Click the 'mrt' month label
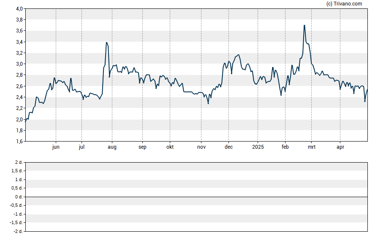The width and height of the screenshot is (375, 238). pos(311,147)
